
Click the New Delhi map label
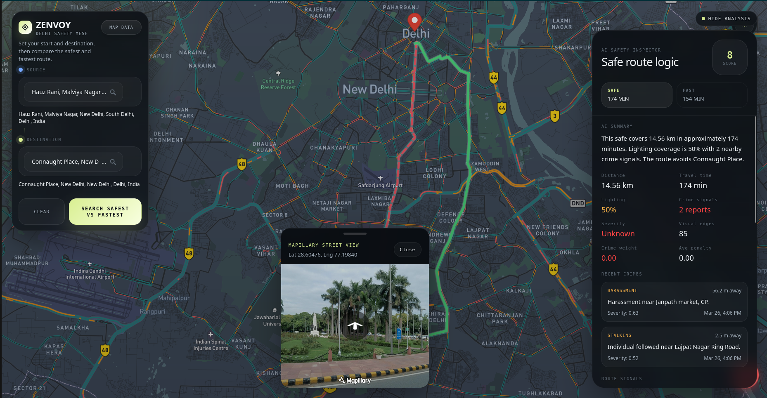coord(369,89)
